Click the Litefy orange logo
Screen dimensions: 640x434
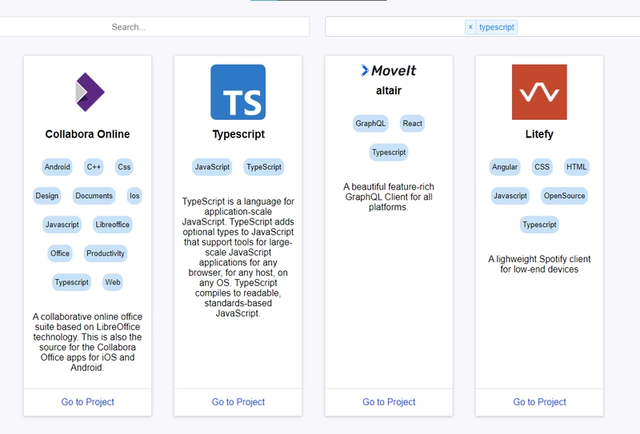pos(539,92)
